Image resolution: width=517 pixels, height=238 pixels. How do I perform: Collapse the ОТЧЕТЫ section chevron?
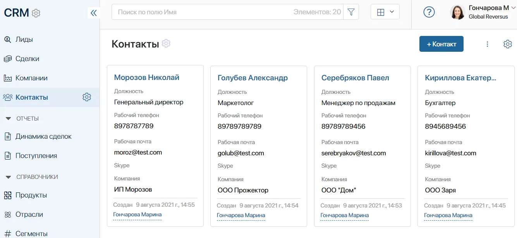point(9,118)
